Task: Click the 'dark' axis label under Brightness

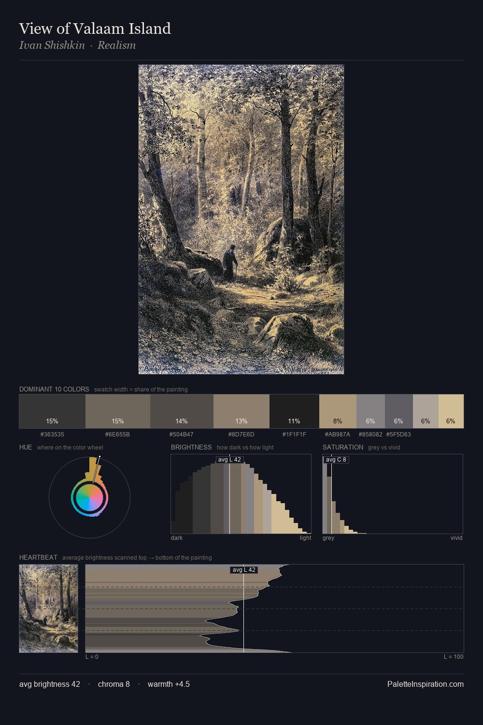Action: click(177, 538)
